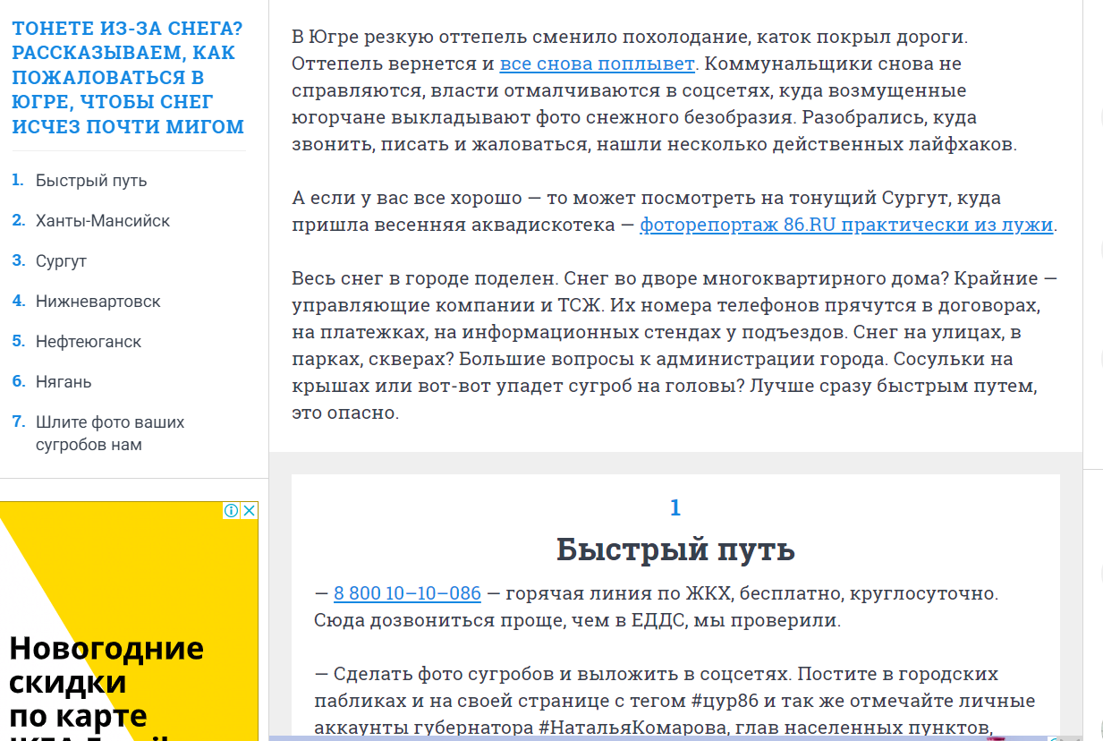This screenshot has height=741, width=1103.
Task: Navigate to Нижневартовск contents item
Action: (98, 302)
